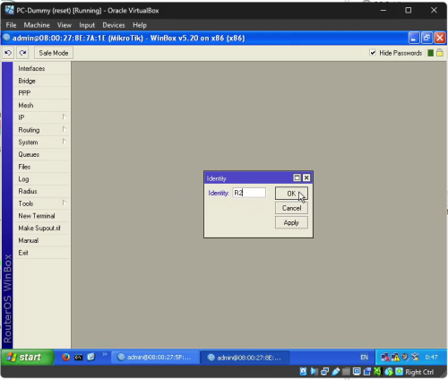Open the Radius menu item

pyautogui.click(x=41, y=191)
